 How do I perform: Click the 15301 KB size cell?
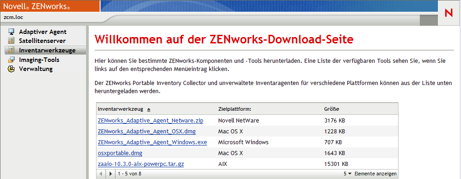(336, 164)
